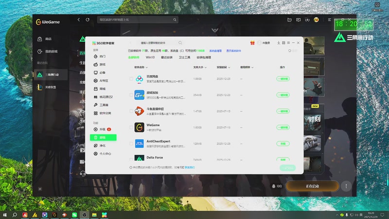Click 一键卸载 button for WeGame
Image resolution: width=389 pixels, height=219 pixels.
[x=283, y=128]
